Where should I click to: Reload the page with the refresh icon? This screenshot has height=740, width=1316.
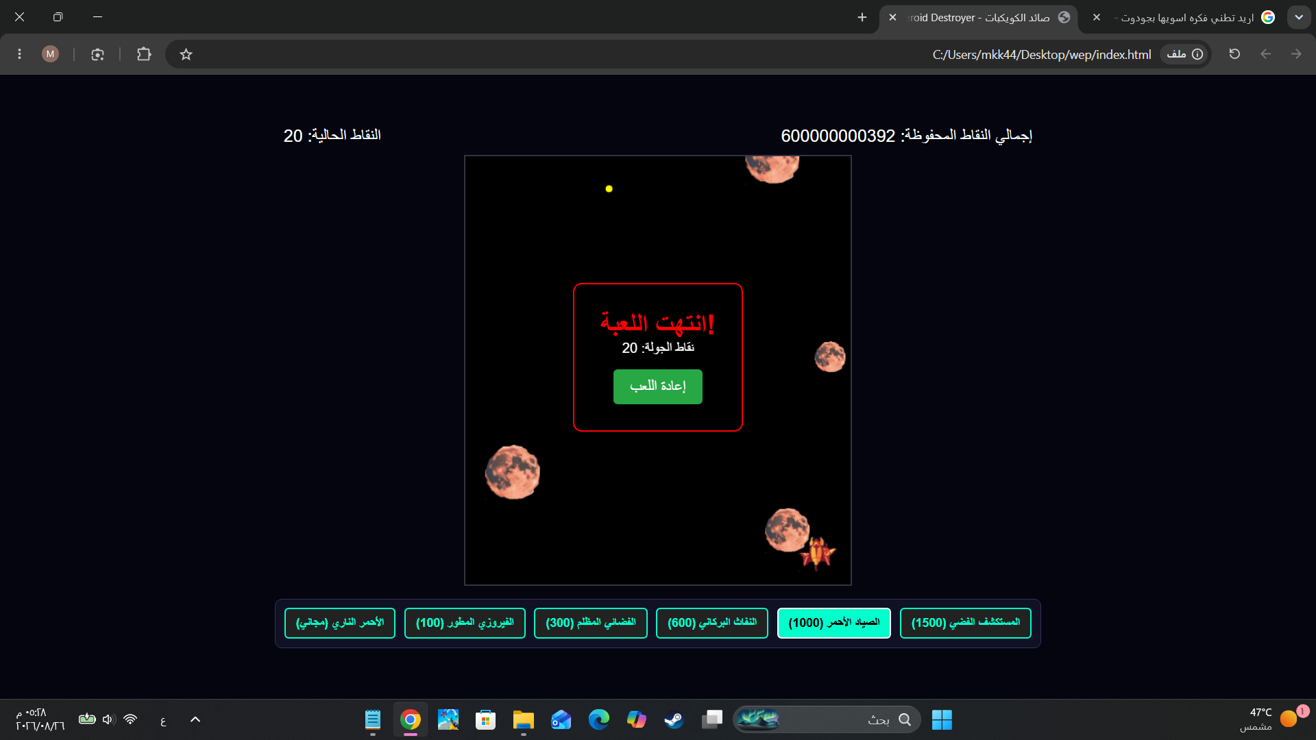[1234, 54]
